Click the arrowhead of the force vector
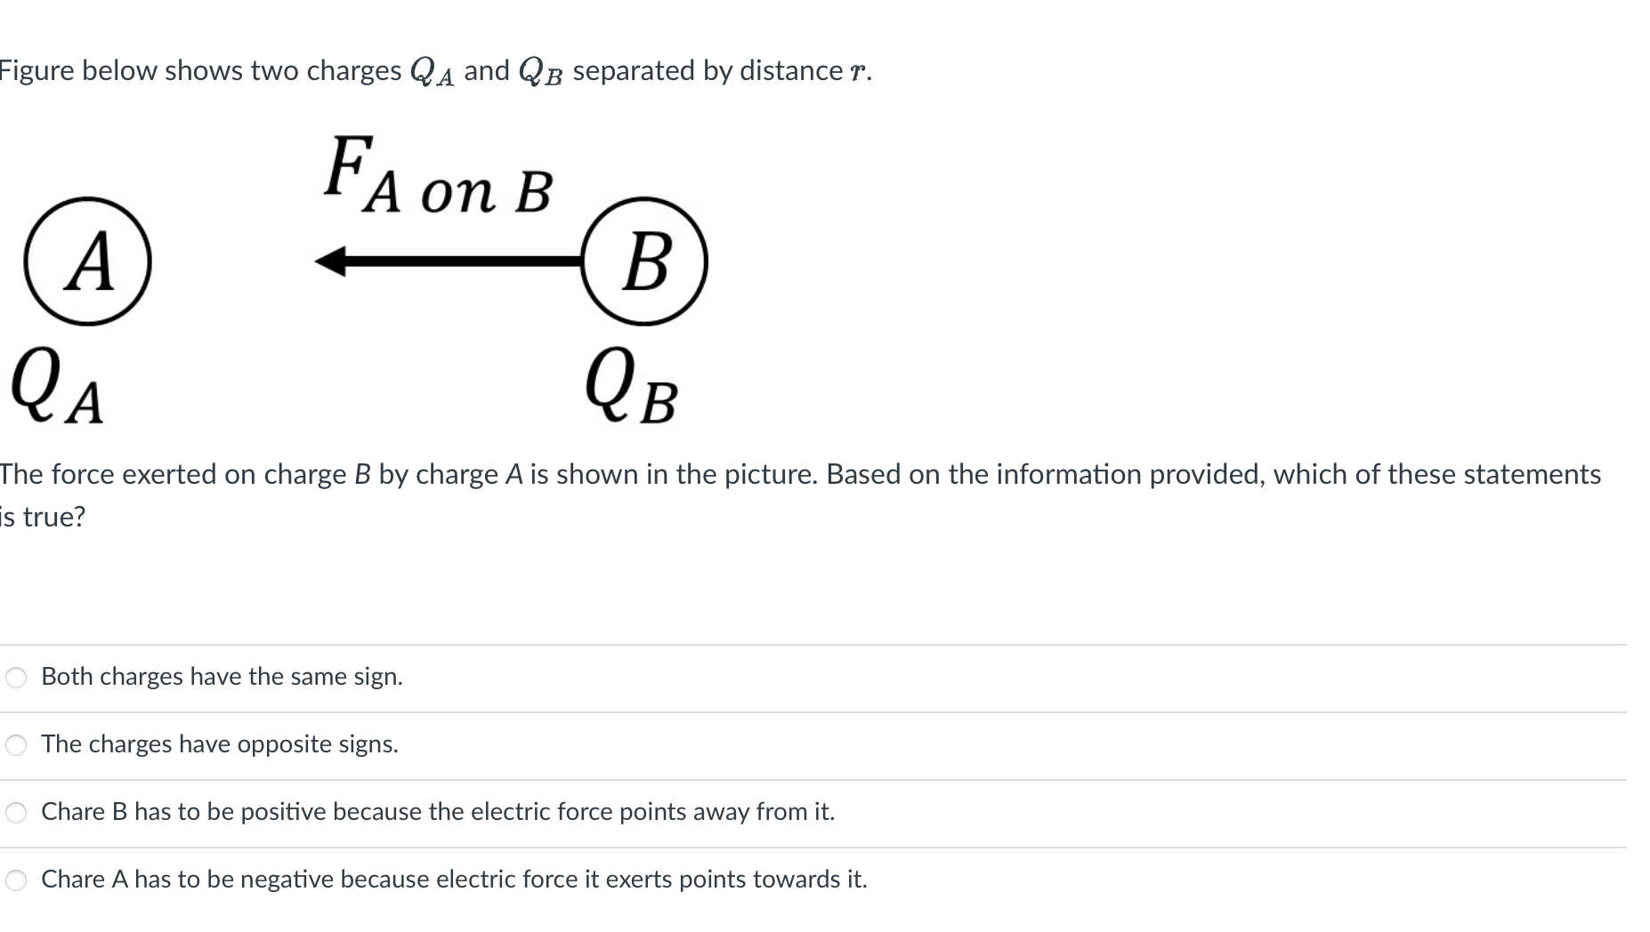Screen dimensions: 1650x932 click(331, 261)
